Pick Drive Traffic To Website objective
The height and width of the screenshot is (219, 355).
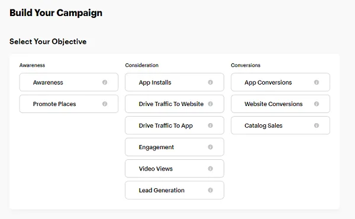coord(175,104)
